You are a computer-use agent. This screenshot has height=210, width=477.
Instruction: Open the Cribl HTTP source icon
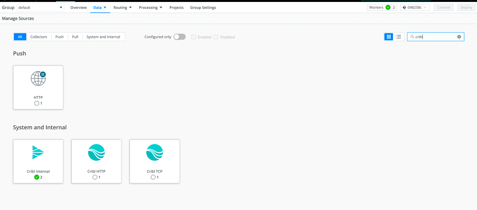[96, 152]
